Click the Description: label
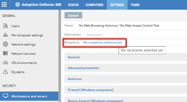Screen dimensions: 187x102 click(73, 35)
